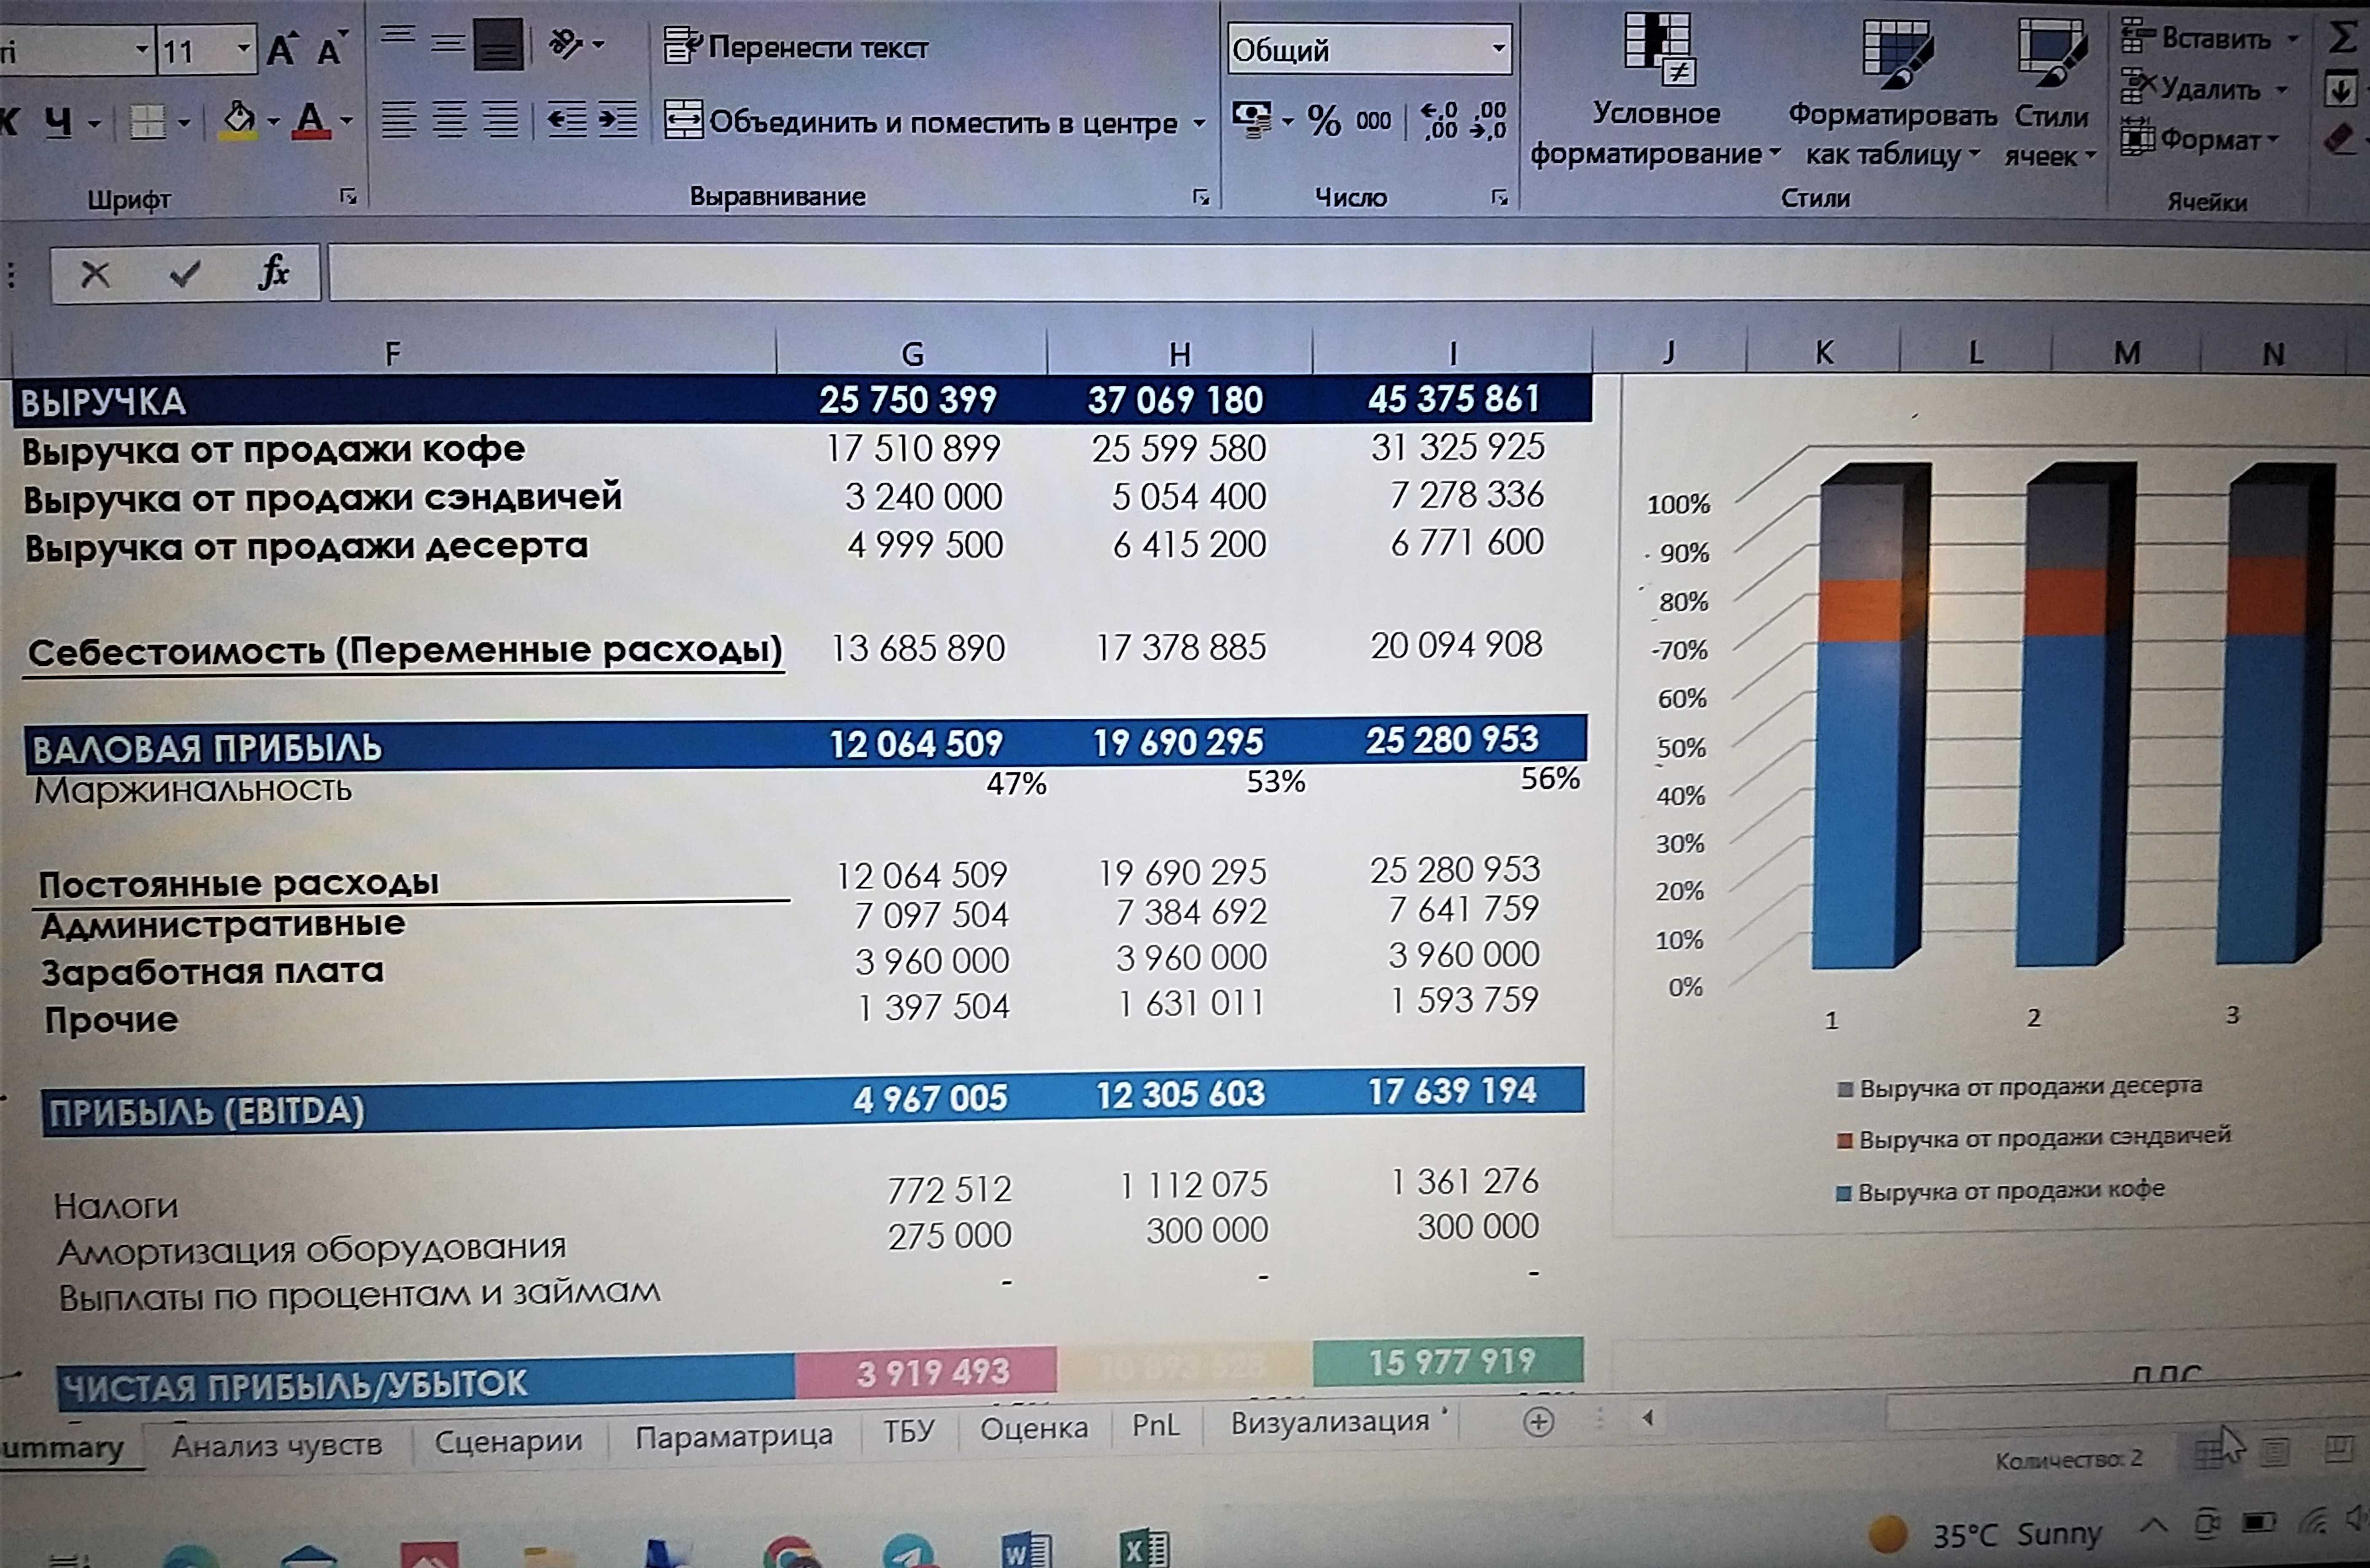Image resolution: width=2370 pixels, height=1568 pixels.
Task: Apply accounting number format
Action: point(1252,120)
